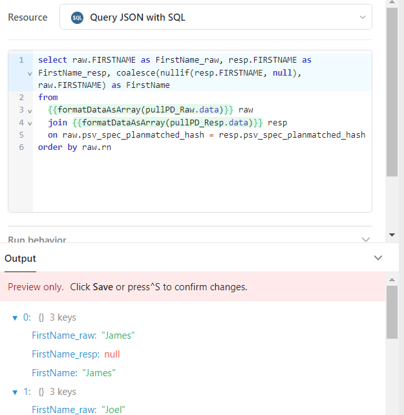
Task: Open the Resource dropdown chevron
Action: click(x=362, y=17)
